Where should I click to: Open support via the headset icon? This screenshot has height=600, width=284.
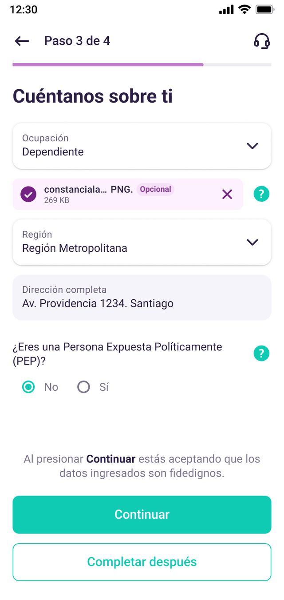[261, 41]
